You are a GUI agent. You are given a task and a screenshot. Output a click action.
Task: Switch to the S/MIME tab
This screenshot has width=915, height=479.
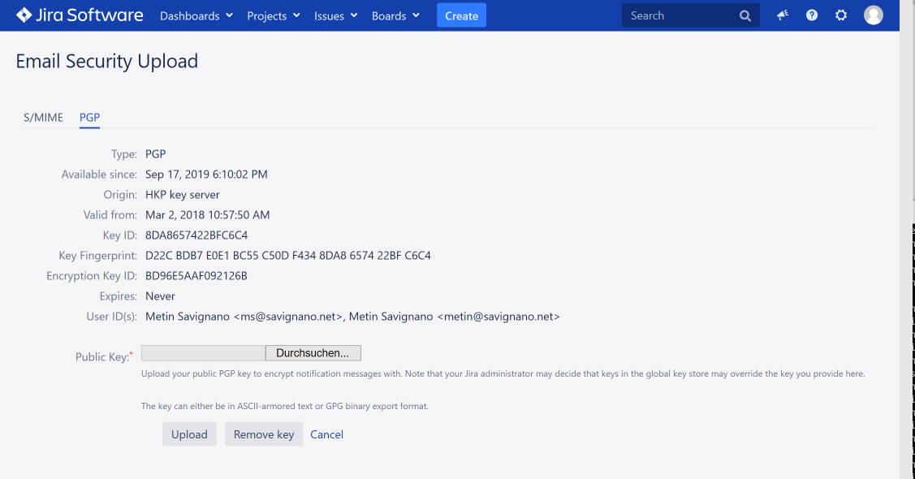pos(43,117)
